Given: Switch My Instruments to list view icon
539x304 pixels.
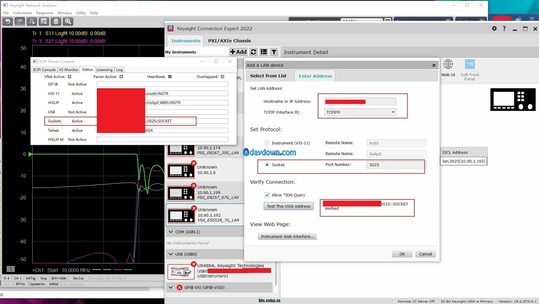Looking at the screenshot, I should (264, 52).
